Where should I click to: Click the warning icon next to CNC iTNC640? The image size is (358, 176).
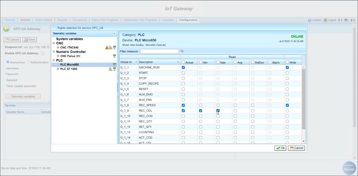click(107, 47)
